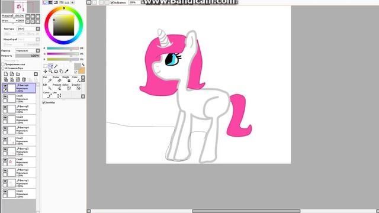Hide the Слой1 layer via eye icon
This screenshot has height=213, width=379.
[5, 192]
